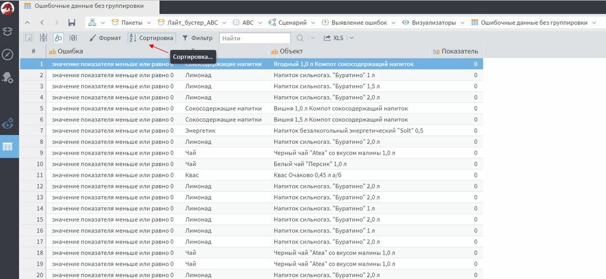Select cell Квас Очаково 0,45 л а/б
The image size is (606, 279).
tap(349, 175)
